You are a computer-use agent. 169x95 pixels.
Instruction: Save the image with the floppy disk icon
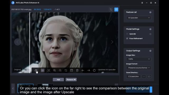tap(72, 70)
